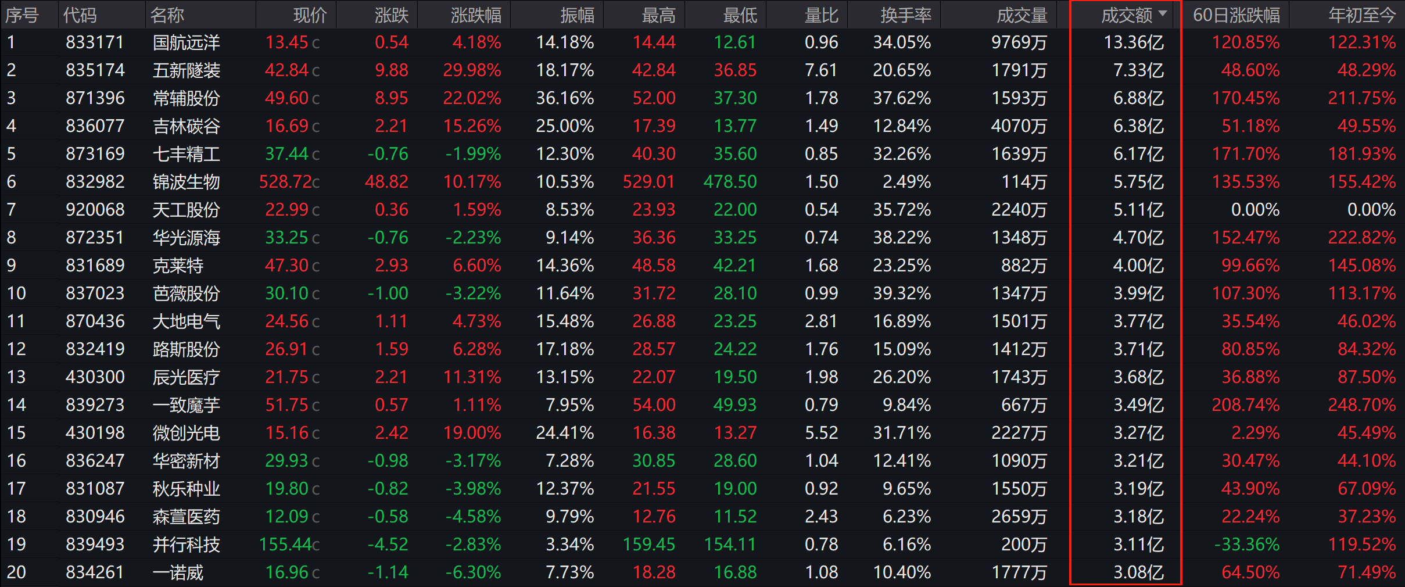Click turnover 3.08亿 of 一诺威
This screenshot has width=1405, height=587.
click(x=1139, y=572)
